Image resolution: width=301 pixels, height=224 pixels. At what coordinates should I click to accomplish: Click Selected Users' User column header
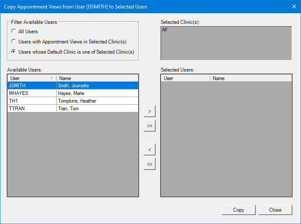[x=185, y=78]
